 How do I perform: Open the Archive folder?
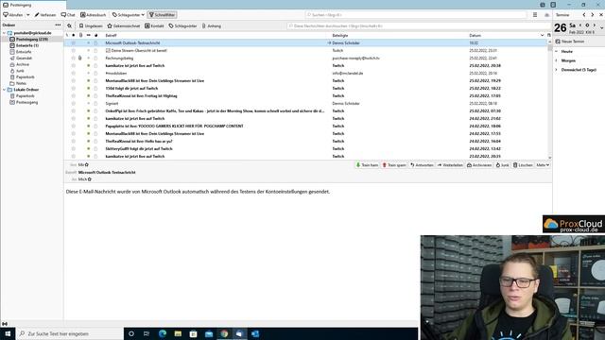[23, 64]
